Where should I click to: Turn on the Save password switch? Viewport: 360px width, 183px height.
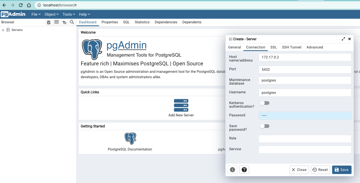point(264,126)
